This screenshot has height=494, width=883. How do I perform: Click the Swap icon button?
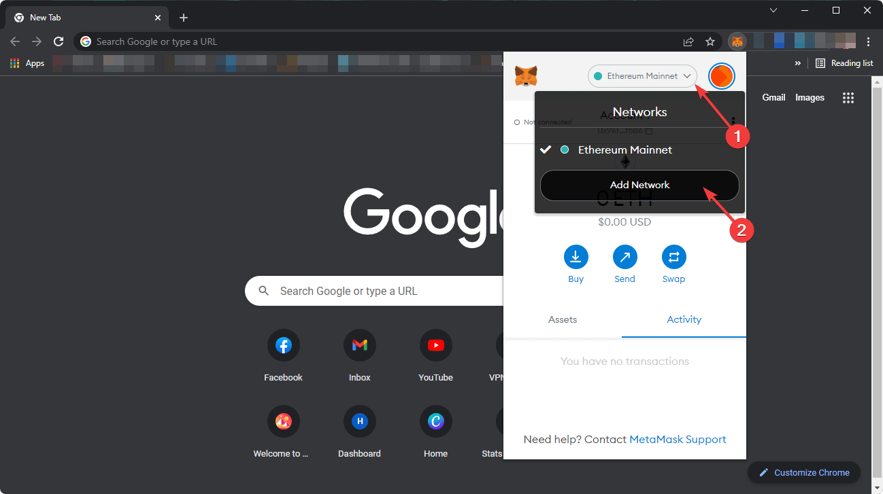[673, 257]
